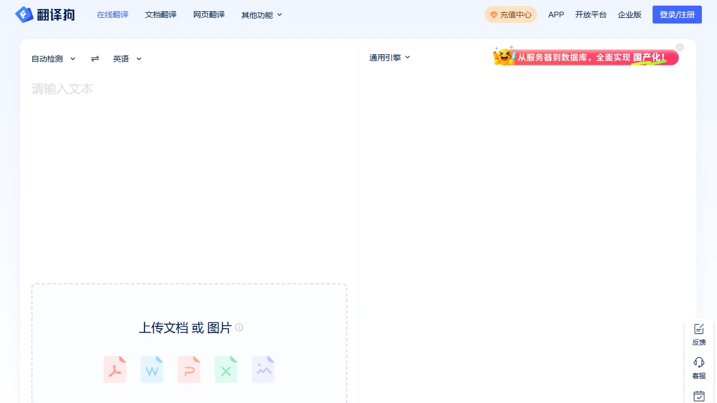Open the 自动检测 source language dropdown
This screenshot has height=403, width=717.
[53, 58]
